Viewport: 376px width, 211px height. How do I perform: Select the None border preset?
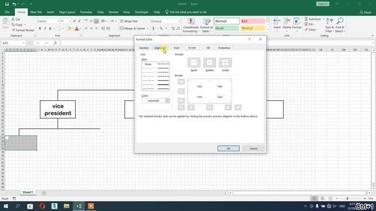point(194,63)
